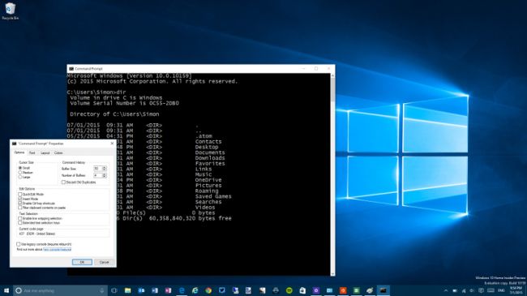
Task: Click Cancel in Properties dialog
Action: click(104, 262)
